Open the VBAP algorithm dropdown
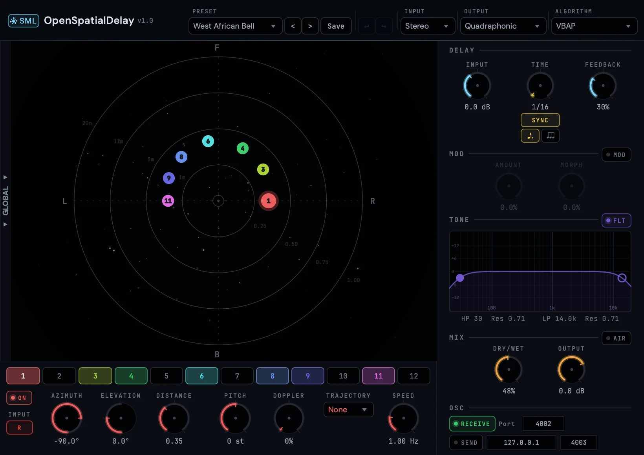The width and height of the screenshot is (644, 455). click(x=594, y=26)
